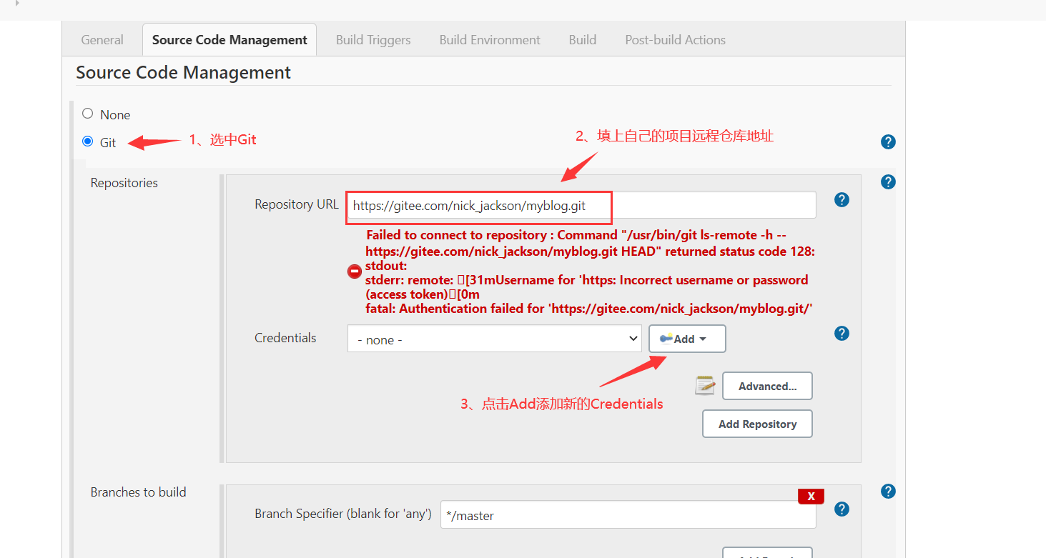The height and width of the screenshot is (558, 1046).
Task: Open the Credentials dropdown showing none
Action: coord(495,339)
